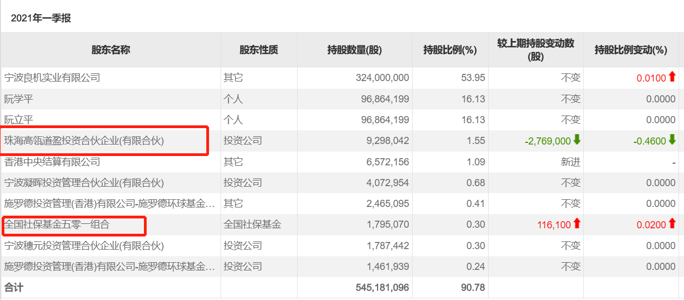Viewport: 684px width, 300px height.
Task: Click 不变 in 宁波凝晖's row
Action: coord(571,183)
